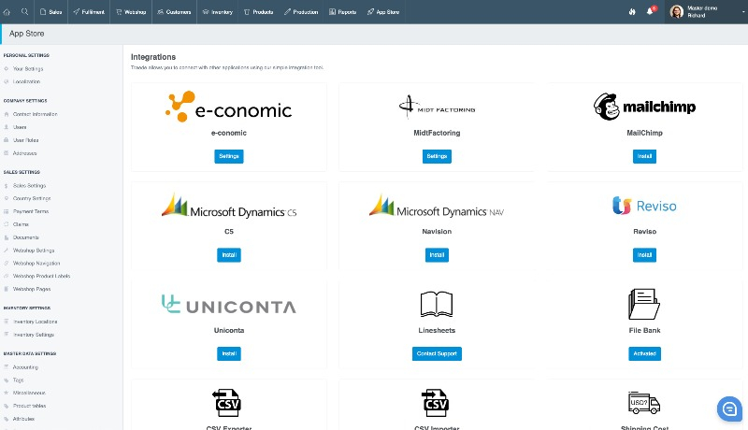This screenshot has width=748, height=430.
Task: Click the CSV Importer file icon
Action: [436, 403]
